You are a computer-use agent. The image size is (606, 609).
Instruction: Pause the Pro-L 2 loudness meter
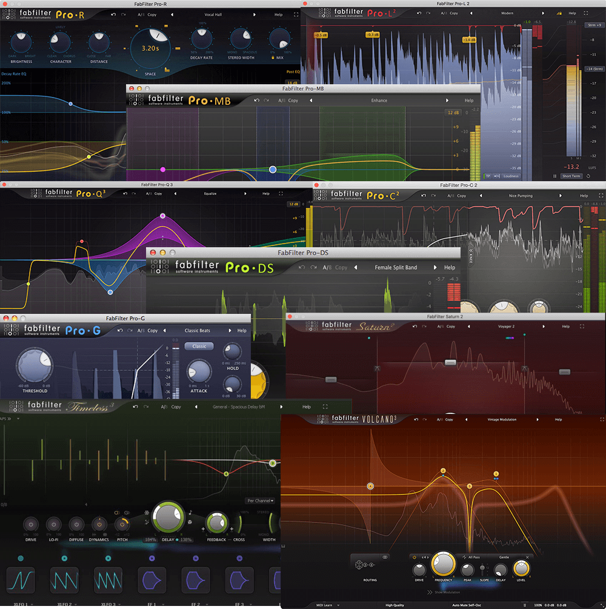(x=554, y=176)
